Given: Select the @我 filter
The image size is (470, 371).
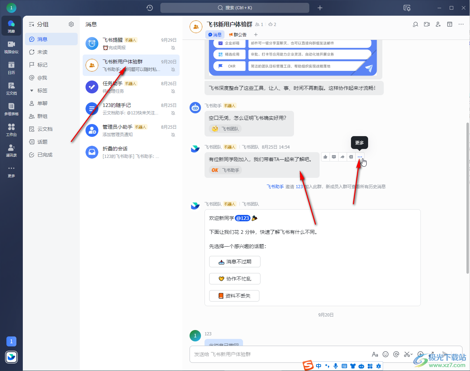Looking at the screenshot, I should pos(51,78).
